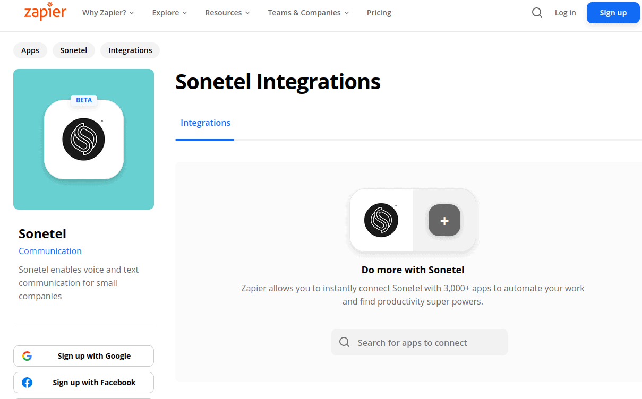642x399 pixels.
Task: Select the Apps breadcrumb
Action: point(30,50)
